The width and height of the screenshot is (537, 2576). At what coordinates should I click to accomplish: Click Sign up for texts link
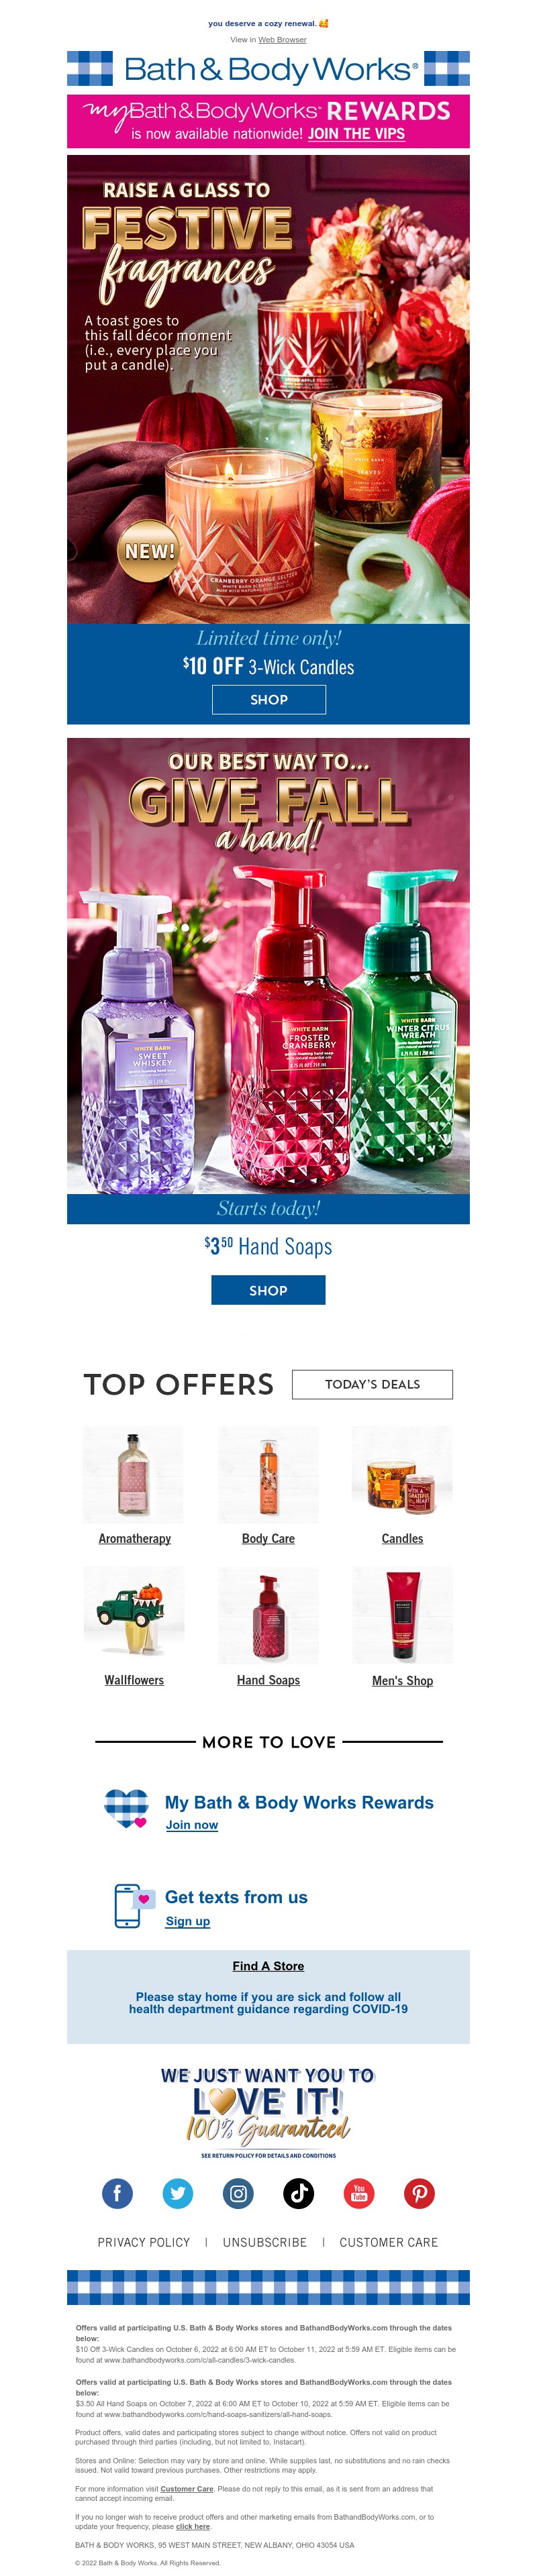pos(188,1920)
